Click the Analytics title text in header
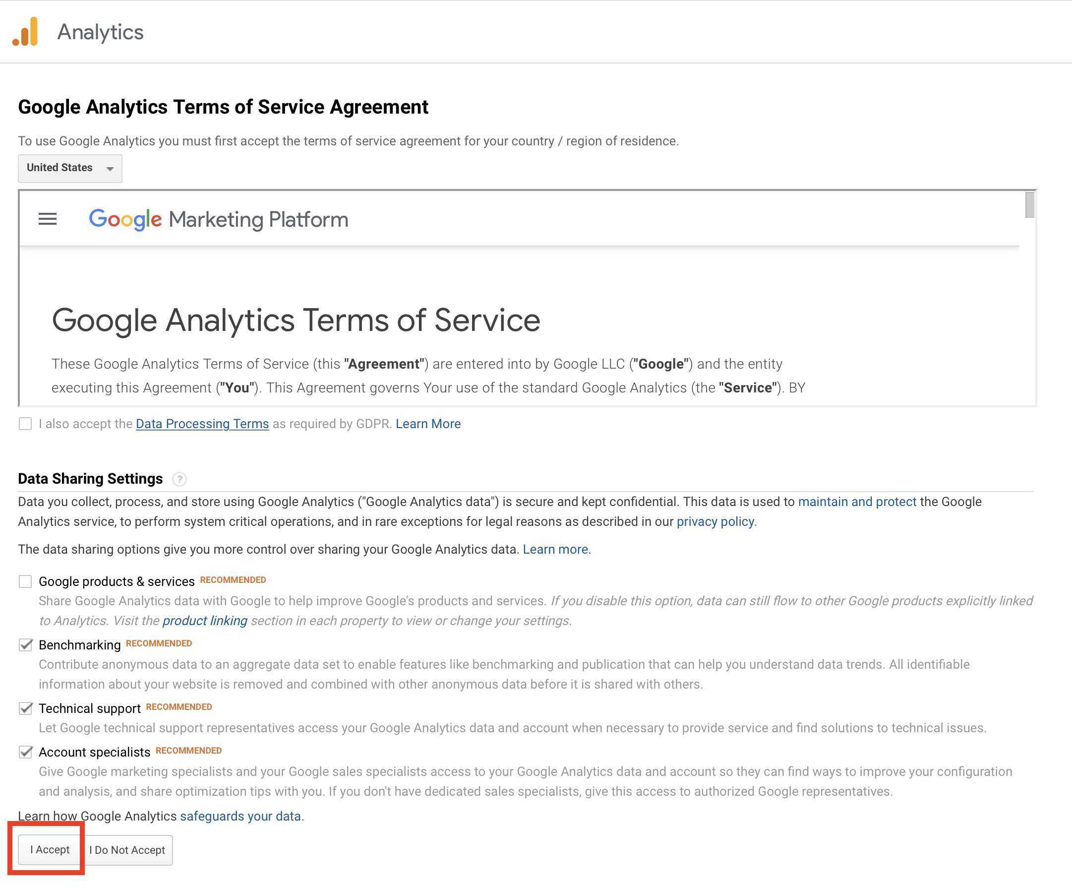 point(100,32)
